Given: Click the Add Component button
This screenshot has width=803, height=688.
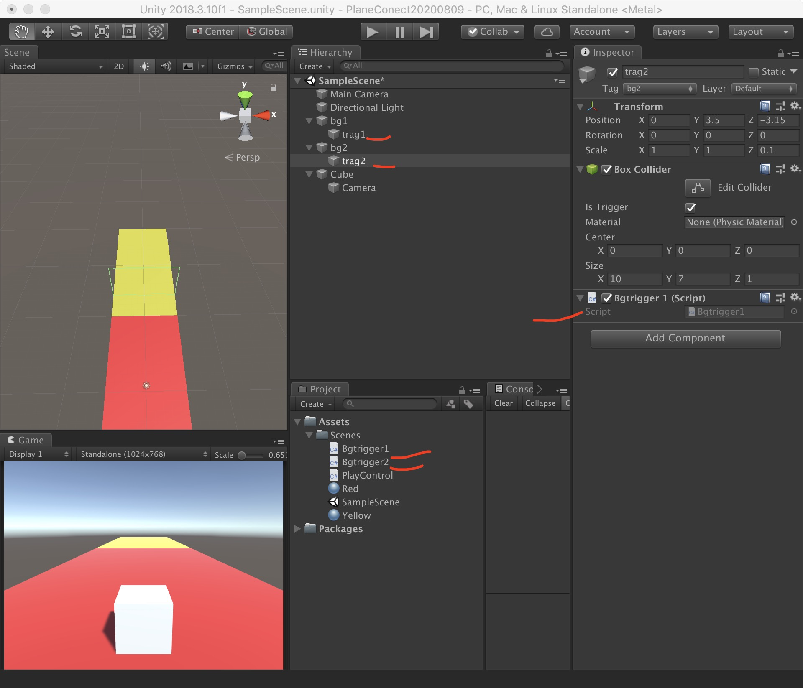Looking at the screenshot, I should click(685, 338).
